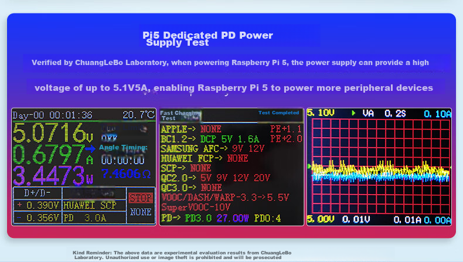Click the 5.0716V voltage reading
Screen dimensions: 463x262
pyautogui.click(x=53, y=133)
